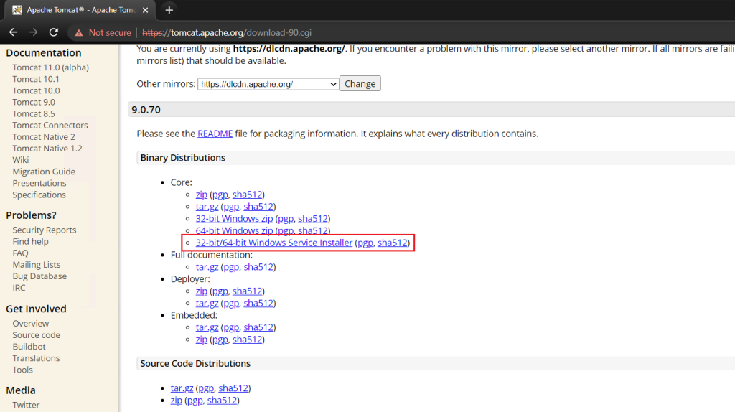735x412 pixels.
Task: Download the Deployer zip
Action: (x=201, y=291)
